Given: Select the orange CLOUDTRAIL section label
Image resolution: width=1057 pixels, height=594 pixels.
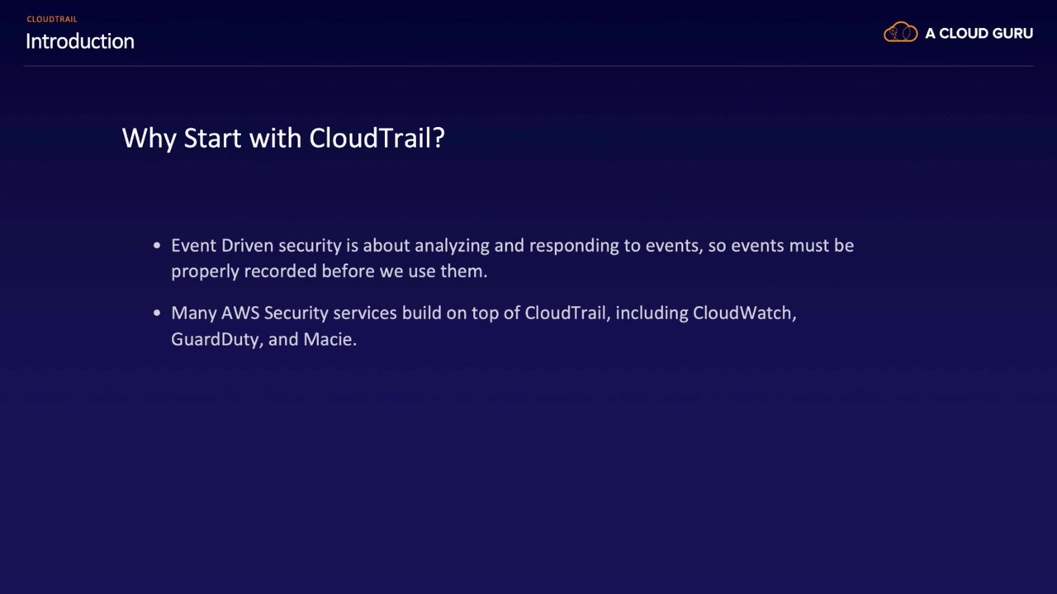Looking at the screenshot, I should (52, 19).
